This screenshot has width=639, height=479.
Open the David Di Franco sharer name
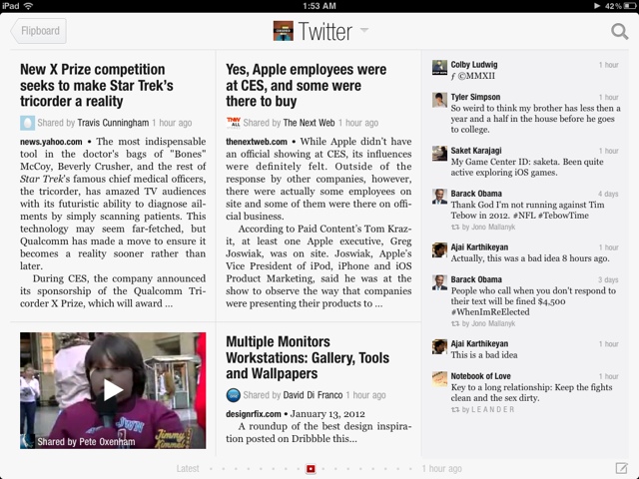313,395
